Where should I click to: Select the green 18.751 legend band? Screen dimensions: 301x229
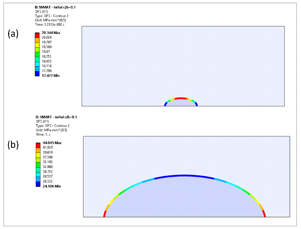(x=36, y=54)
